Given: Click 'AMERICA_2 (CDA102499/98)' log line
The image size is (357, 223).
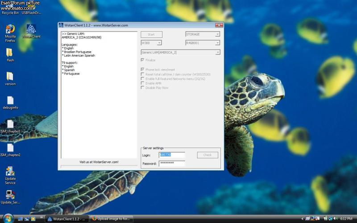Looking at the screenshot, I should [82, 37].
